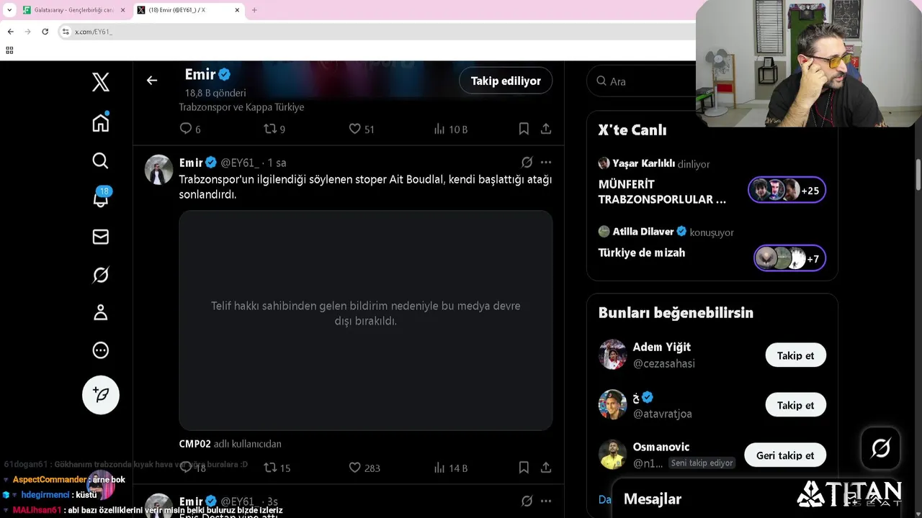The width and height of the screenshot is (922, 518).
Task: Go back using the profile header arrow
Action: pos(152,81)
